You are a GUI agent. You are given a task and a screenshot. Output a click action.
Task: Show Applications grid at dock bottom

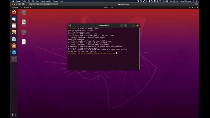(14, 114)
